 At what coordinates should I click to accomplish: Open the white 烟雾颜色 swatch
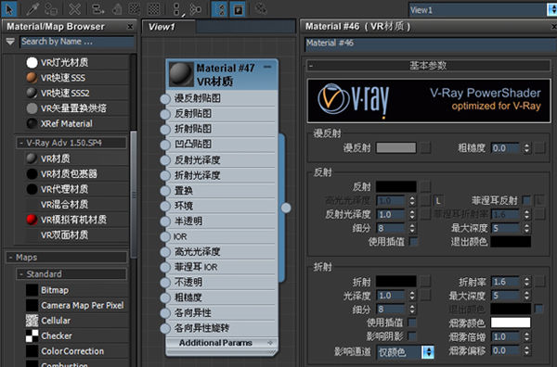click(x=511, y=323)
